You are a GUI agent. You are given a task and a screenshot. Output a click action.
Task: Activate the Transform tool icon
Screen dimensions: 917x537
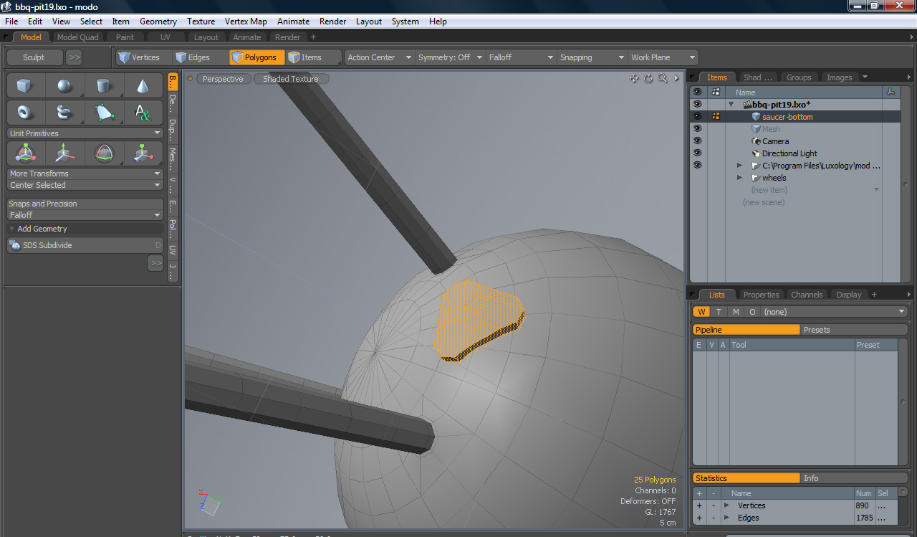(26, 153)
